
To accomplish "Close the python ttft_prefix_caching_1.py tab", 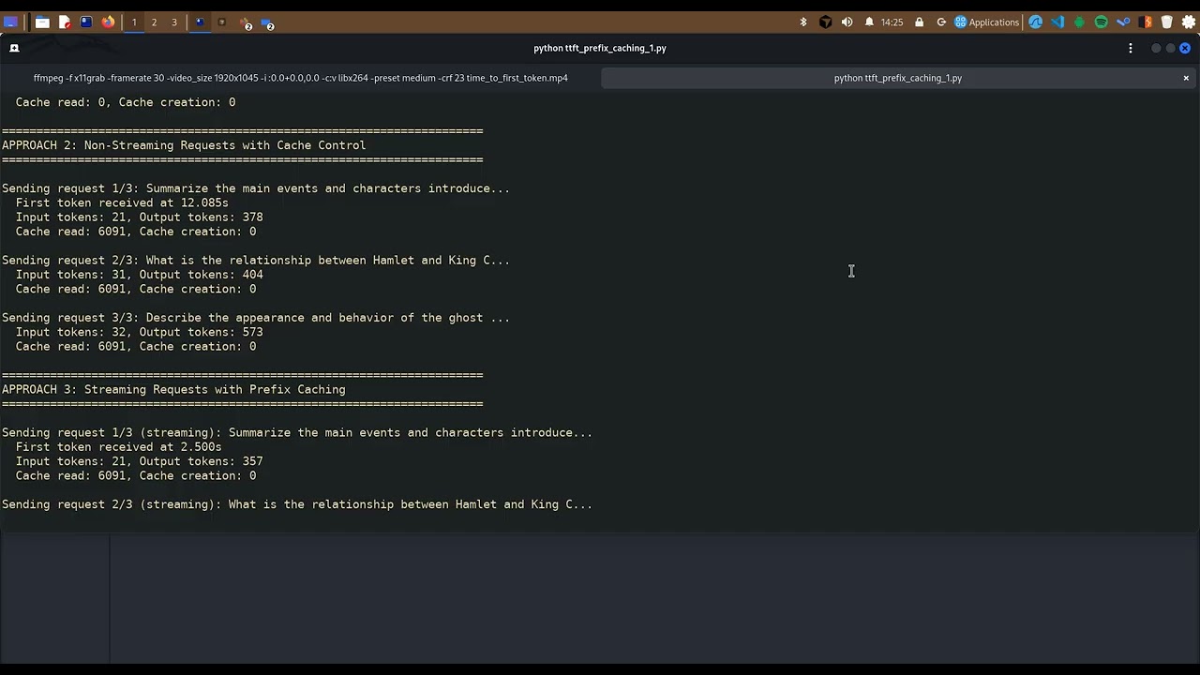I will pos(1186,78).
